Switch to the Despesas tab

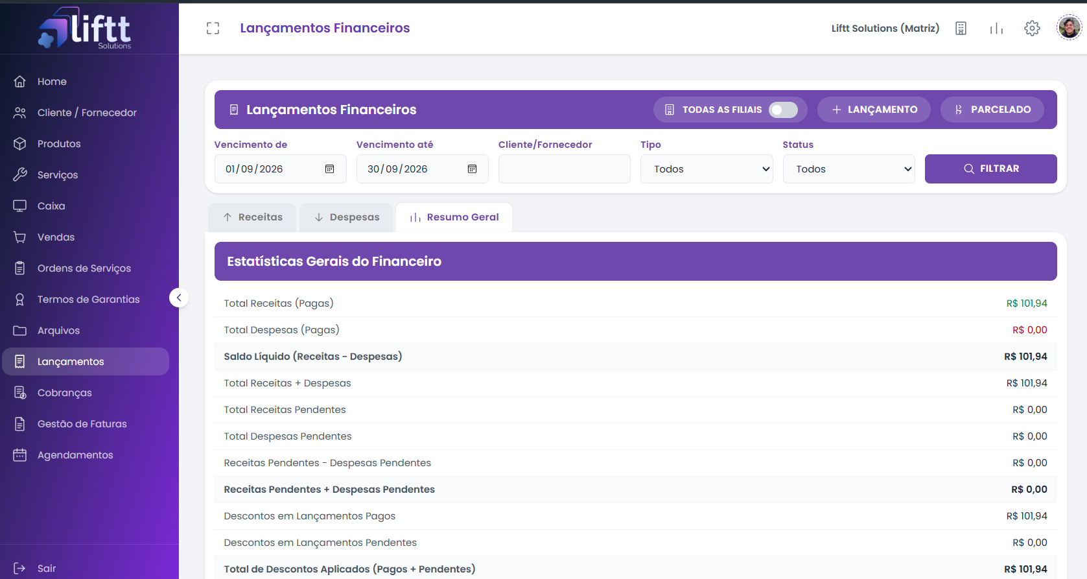[x=346, y=217]
